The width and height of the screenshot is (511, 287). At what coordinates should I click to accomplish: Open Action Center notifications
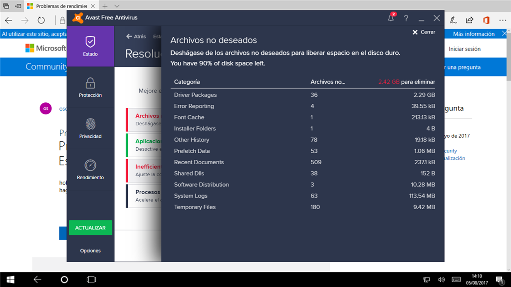pos(500,280)
